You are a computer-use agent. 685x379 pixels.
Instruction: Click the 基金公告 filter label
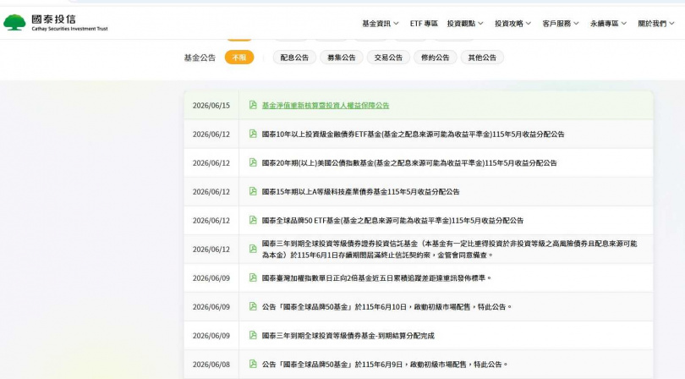pyautogui.click(x=200, y=58)
